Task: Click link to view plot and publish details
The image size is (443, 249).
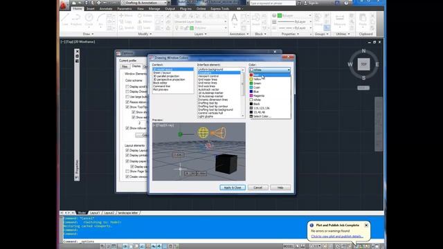Action: point(337,237)
